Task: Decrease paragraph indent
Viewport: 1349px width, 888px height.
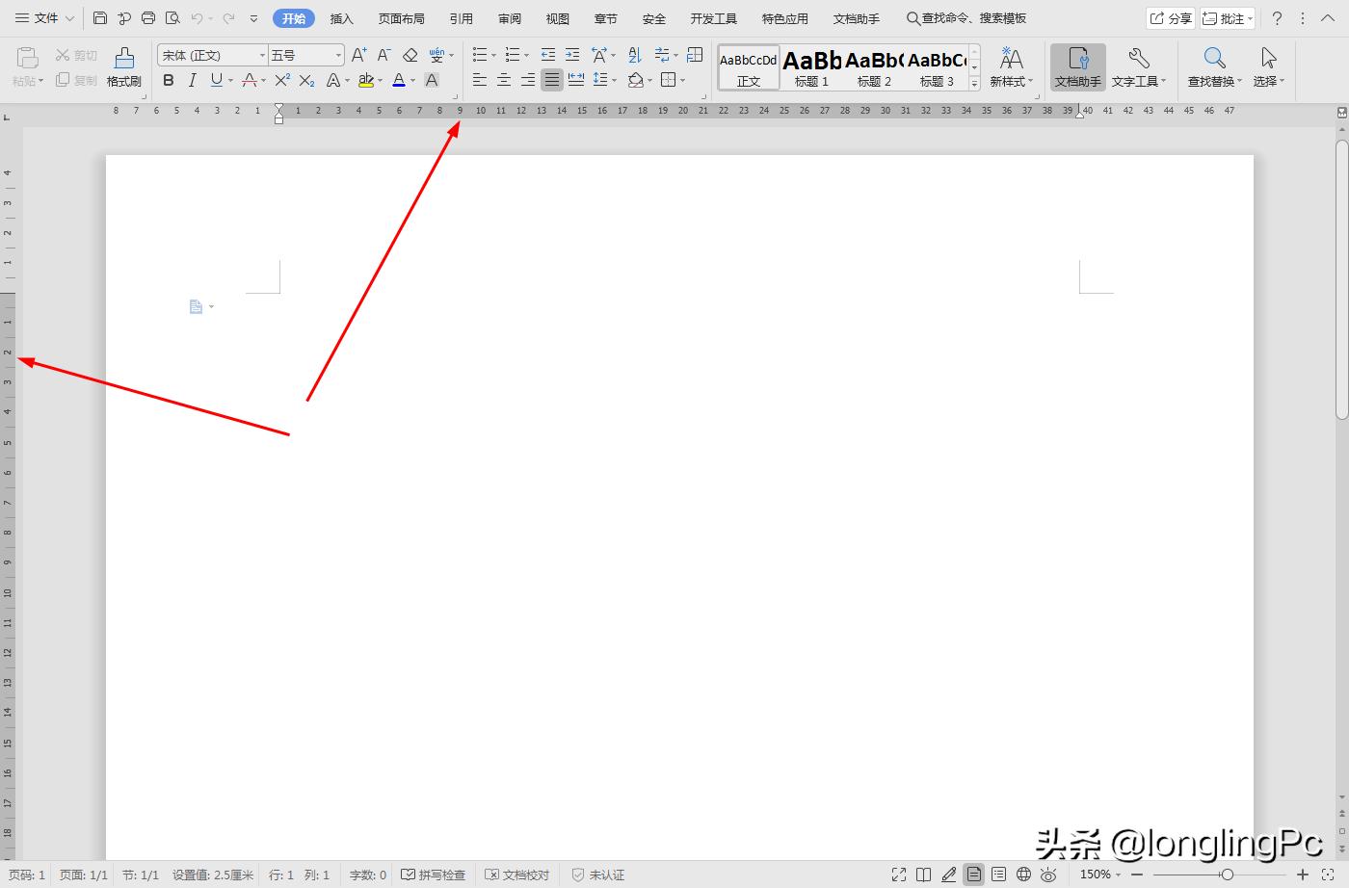Action: click(x=548, y=55)
